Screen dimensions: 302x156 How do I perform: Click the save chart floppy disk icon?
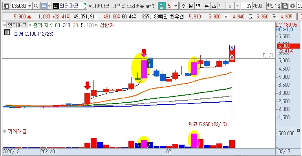(285, 6)
